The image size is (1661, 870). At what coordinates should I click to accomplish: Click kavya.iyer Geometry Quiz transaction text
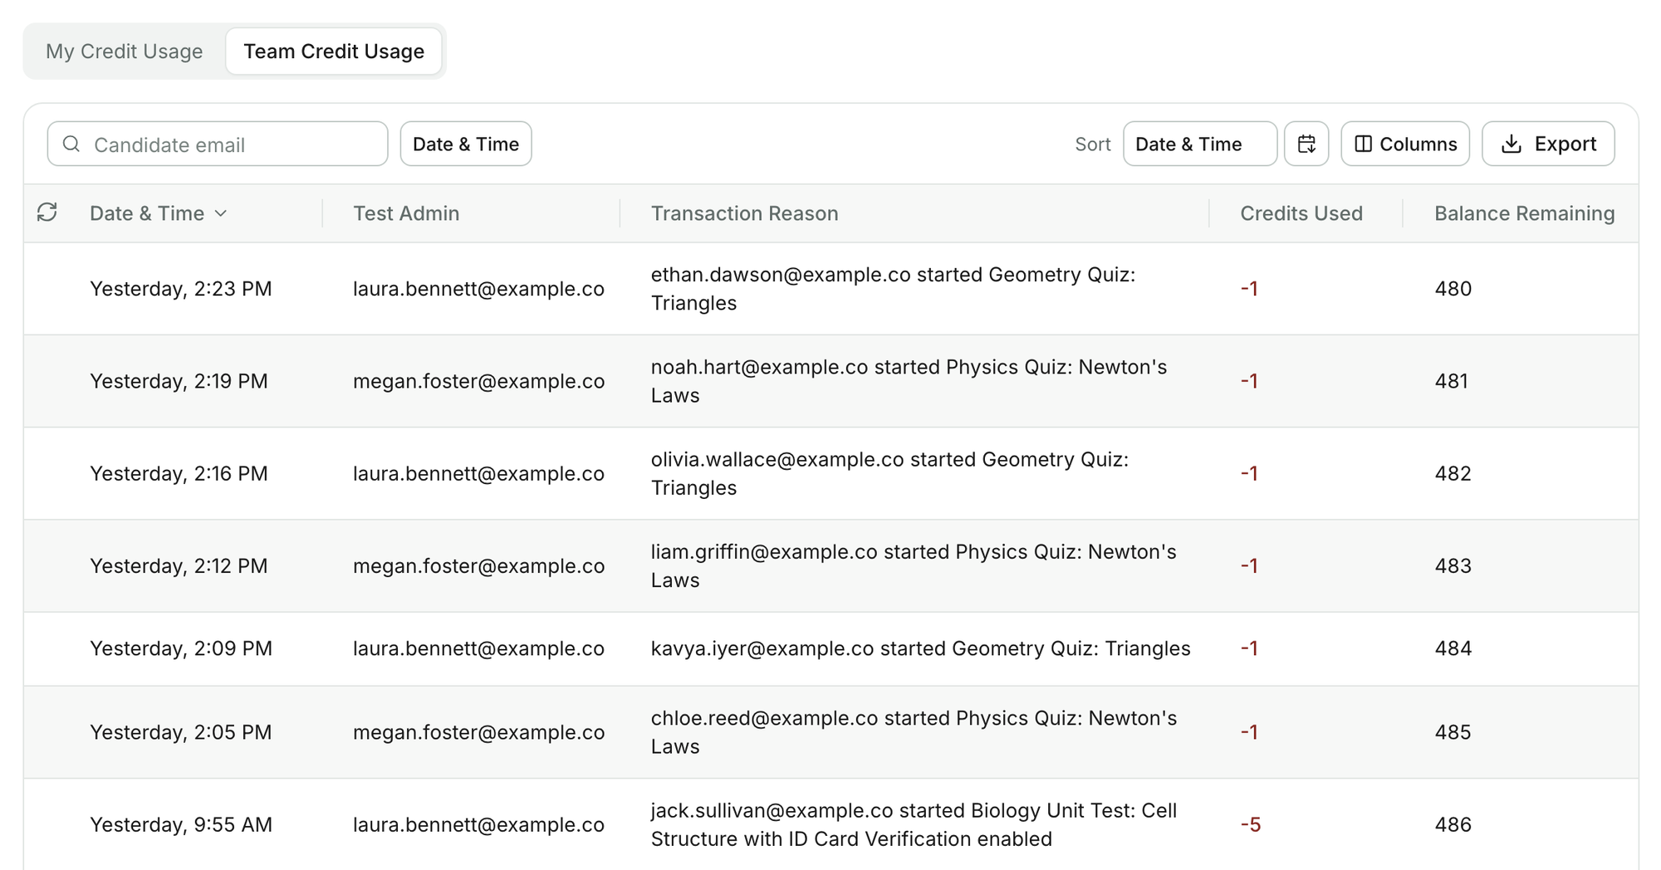(x=920, y=648)
